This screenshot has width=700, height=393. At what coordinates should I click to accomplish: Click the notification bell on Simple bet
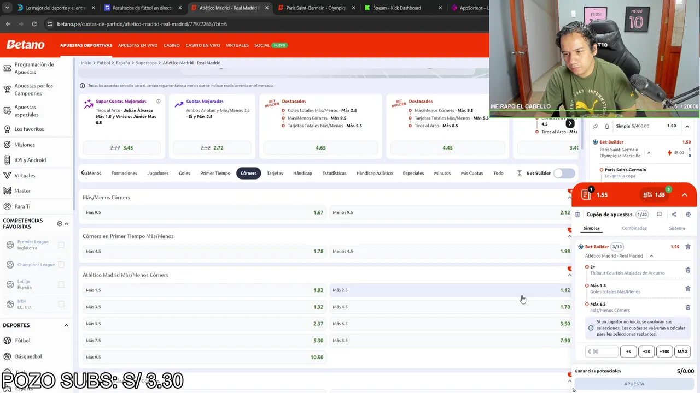(x=606, y=126)
